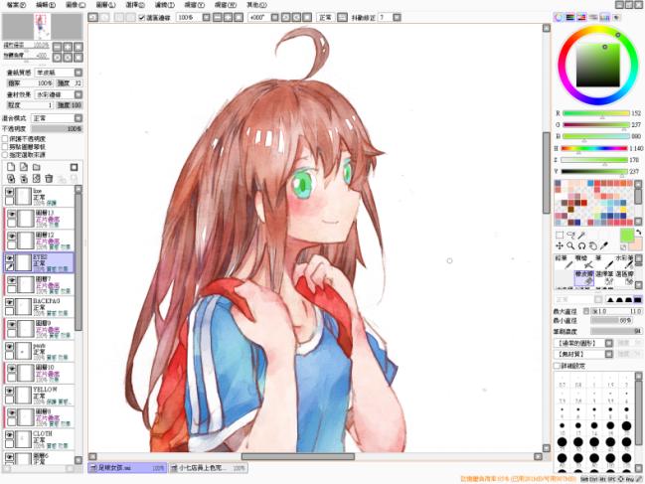Select the pencil brush tool

[x=564, y=262]
